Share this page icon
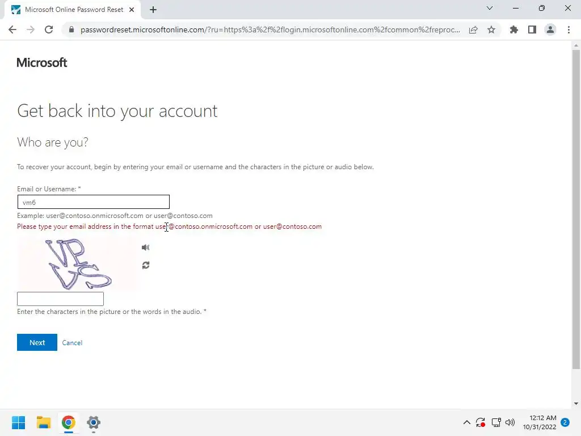 click(473, 30)
